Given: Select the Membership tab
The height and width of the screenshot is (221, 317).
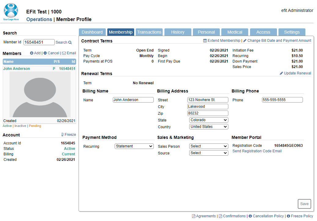Looking at the screenshot, I should point(121,32).
